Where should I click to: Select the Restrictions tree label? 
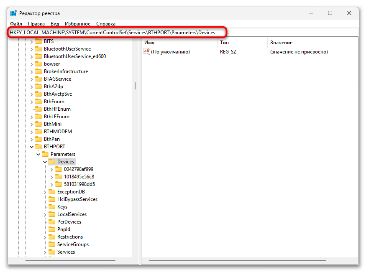click(x=70, y=237)
